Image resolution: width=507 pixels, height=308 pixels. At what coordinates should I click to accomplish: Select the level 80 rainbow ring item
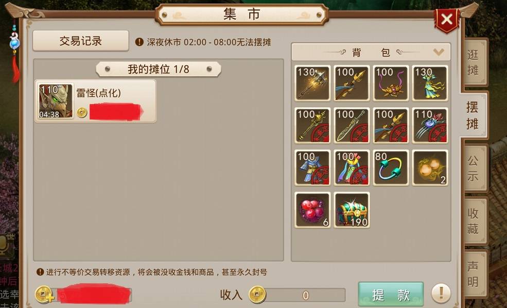391,167
